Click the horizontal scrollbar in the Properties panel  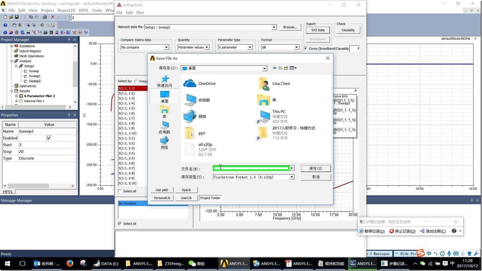[38, 186]
